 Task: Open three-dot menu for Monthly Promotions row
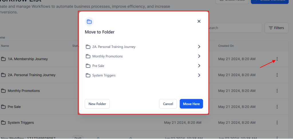pyautogui.click(x=277, y=91)
